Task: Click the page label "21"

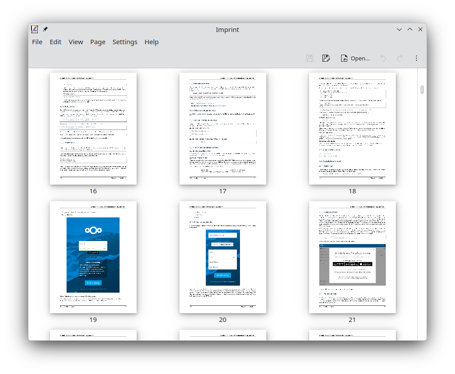Action: pos(352,320)
